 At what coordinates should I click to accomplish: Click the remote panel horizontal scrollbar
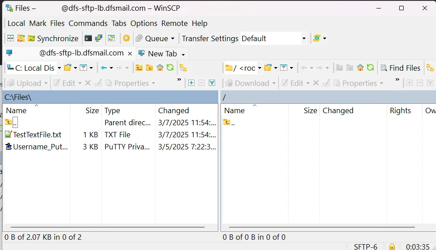(x=322, y=227)
